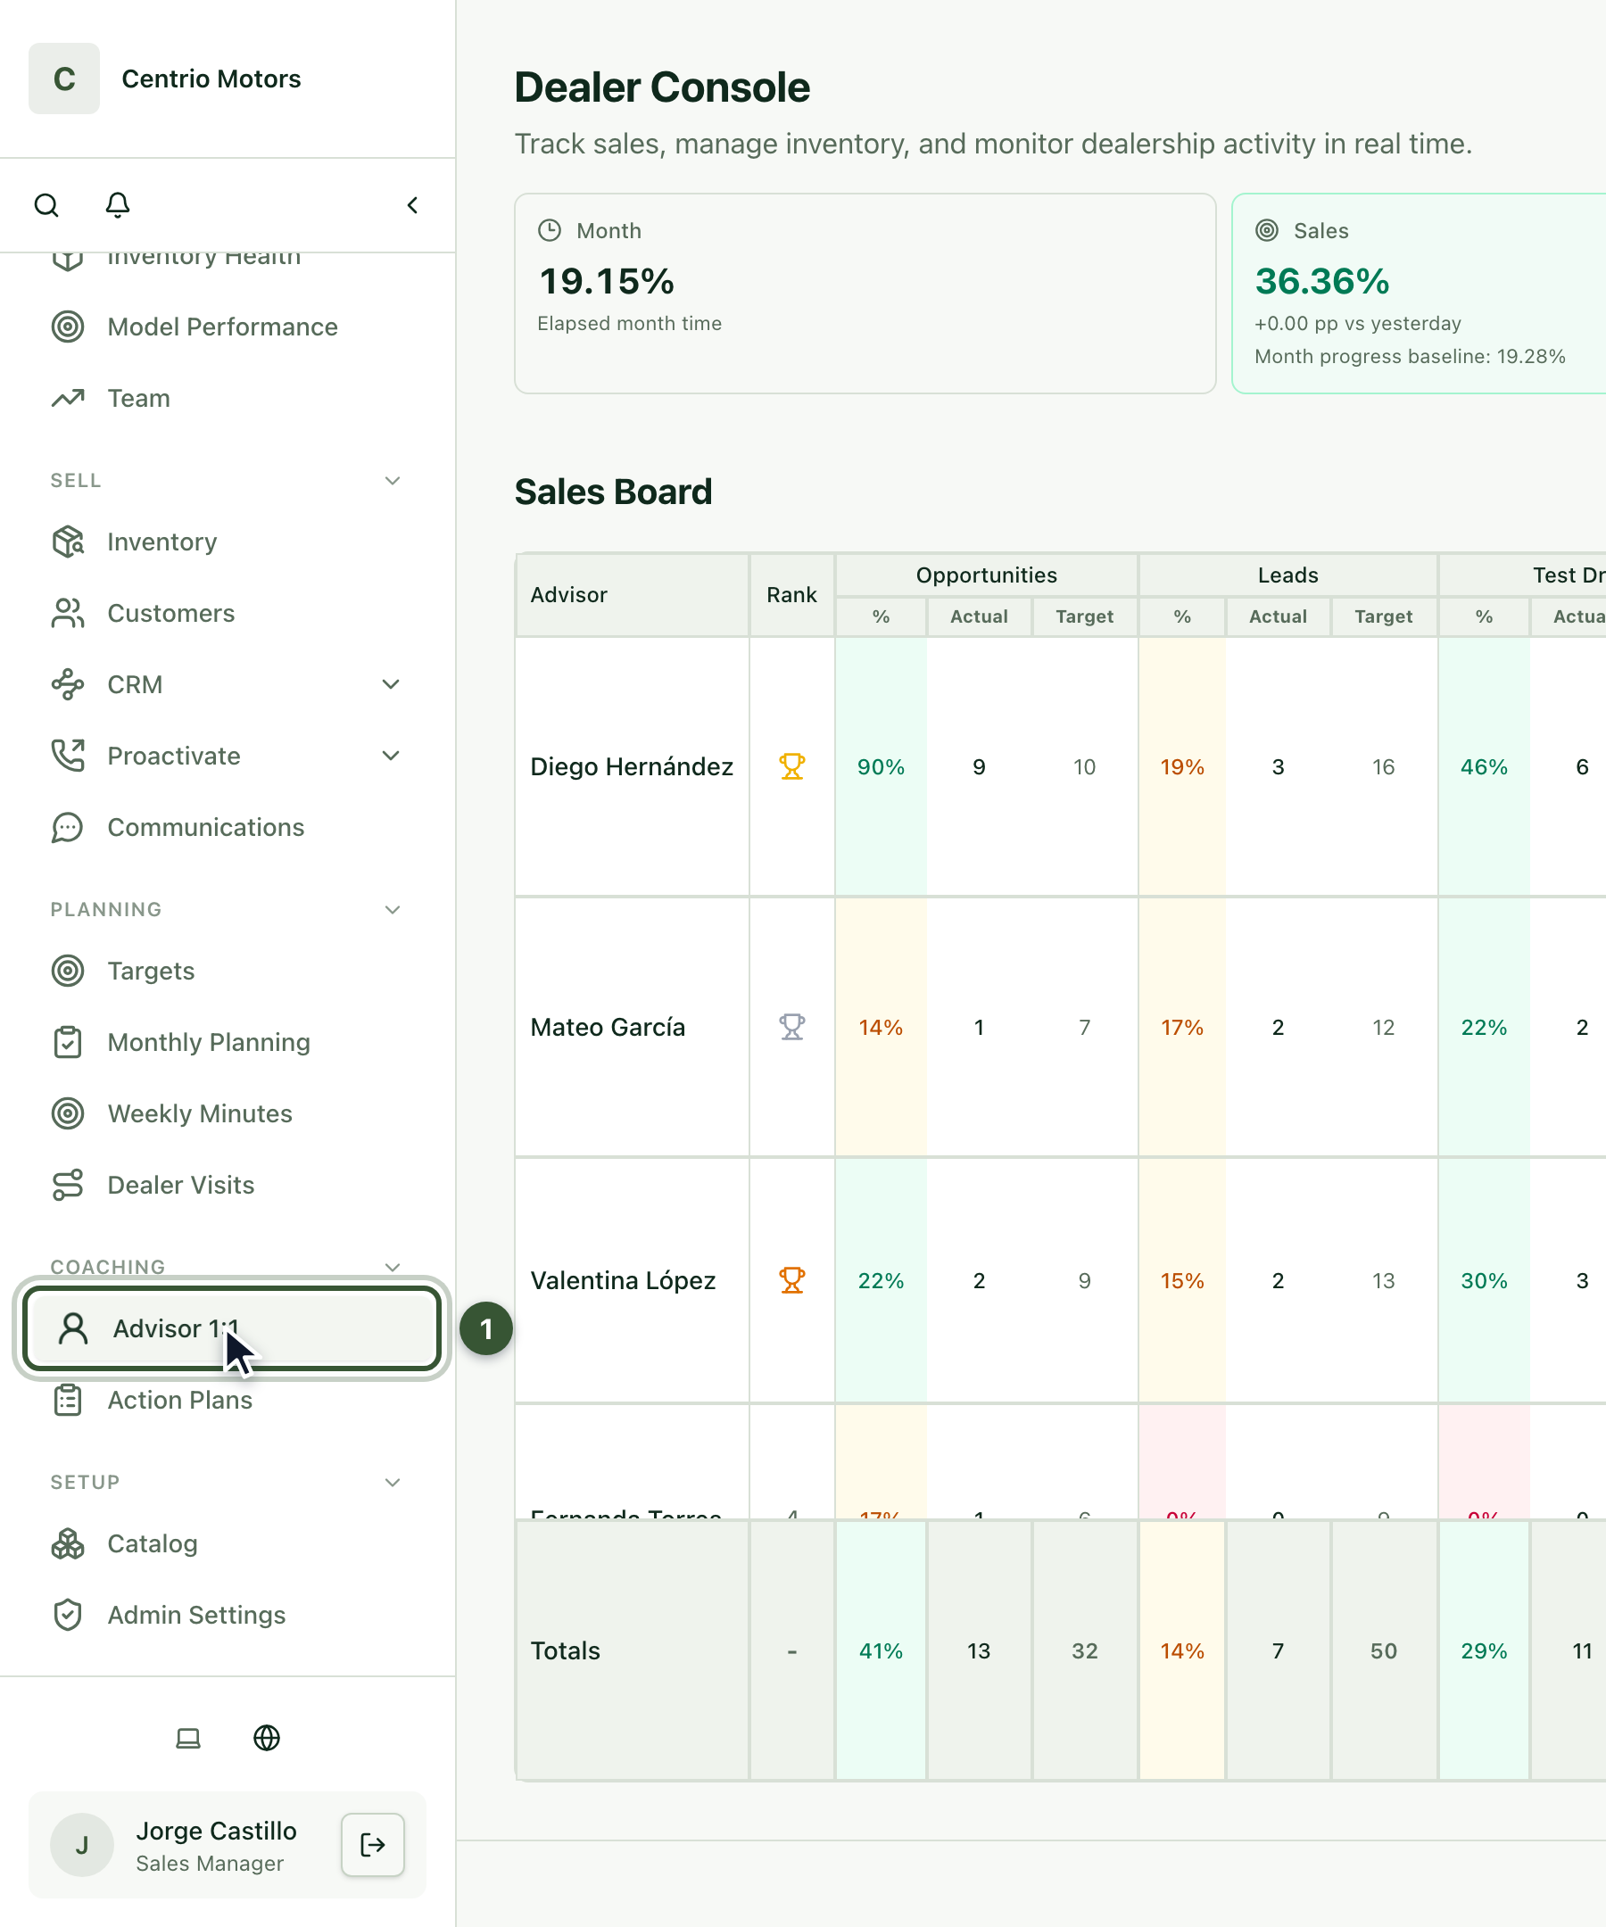Open the Targets page
Screen dimensions: 1606x1927
(228, 971)
